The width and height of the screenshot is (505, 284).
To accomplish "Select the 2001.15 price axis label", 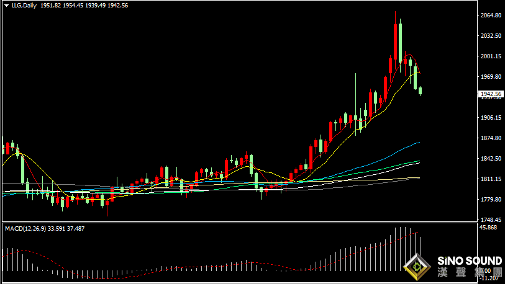I will pyautogui.click(x=491, y=56).
